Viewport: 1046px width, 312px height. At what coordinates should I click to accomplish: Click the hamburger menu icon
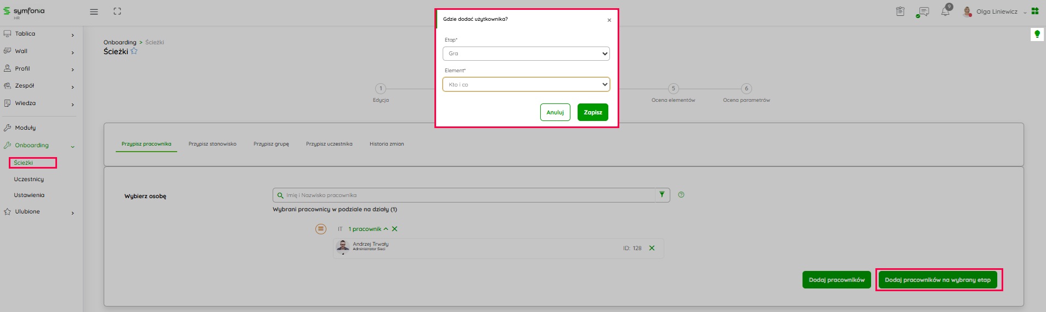(94, 11)
